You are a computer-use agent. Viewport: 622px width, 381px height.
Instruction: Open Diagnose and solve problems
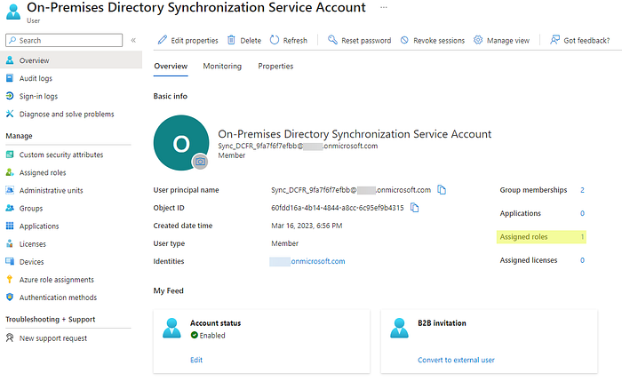[x=67, y=115]
